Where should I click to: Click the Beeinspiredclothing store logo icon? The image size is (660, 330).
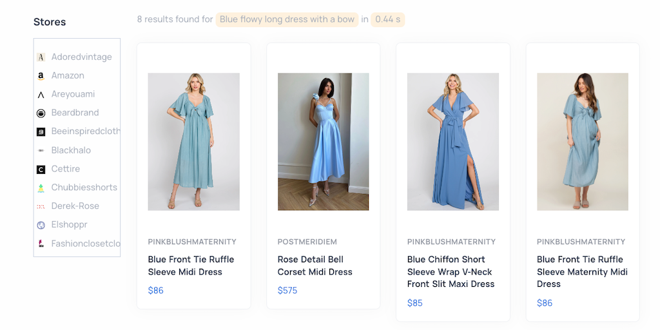tap(41, 132)
